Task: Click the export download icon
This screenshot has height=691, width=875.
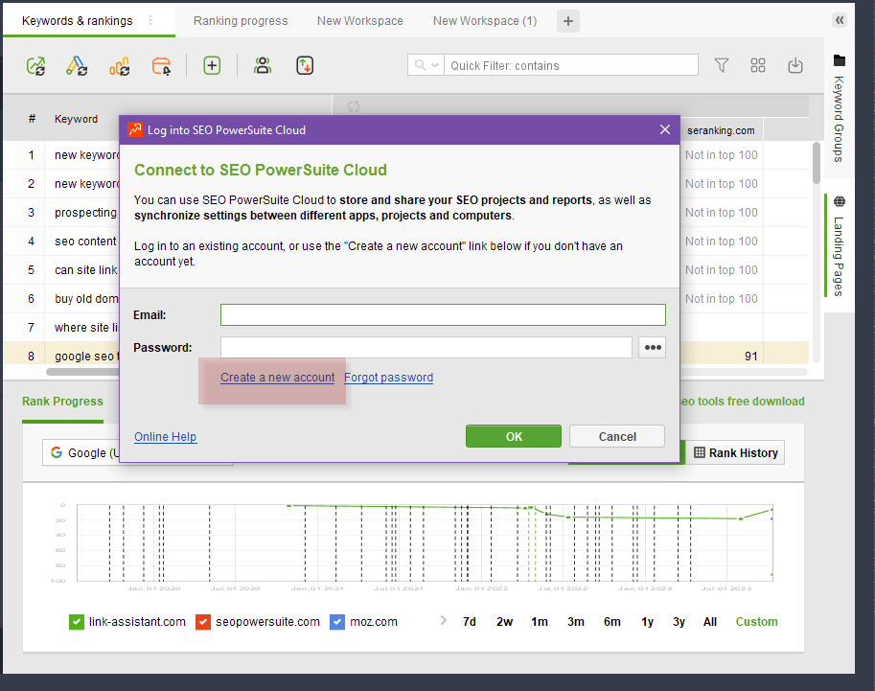Action: 795,66
